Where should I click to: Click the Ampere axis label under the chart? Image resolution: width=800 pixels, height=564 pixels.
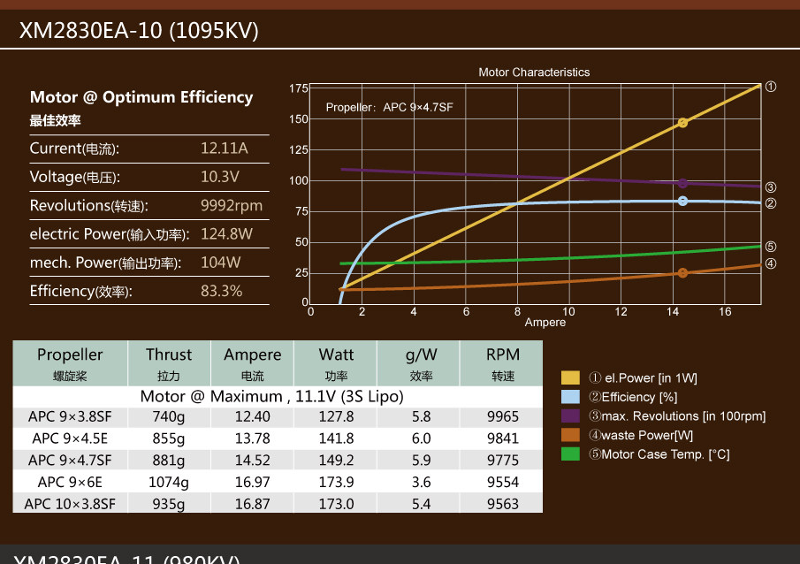click(545, 322)
